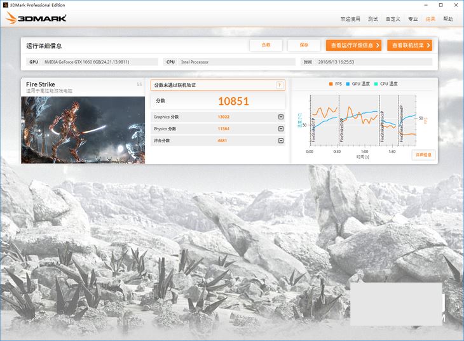Click 查看联机结果 orange button
The height and width of the screenshot is (341, 464).
(409, 45)
